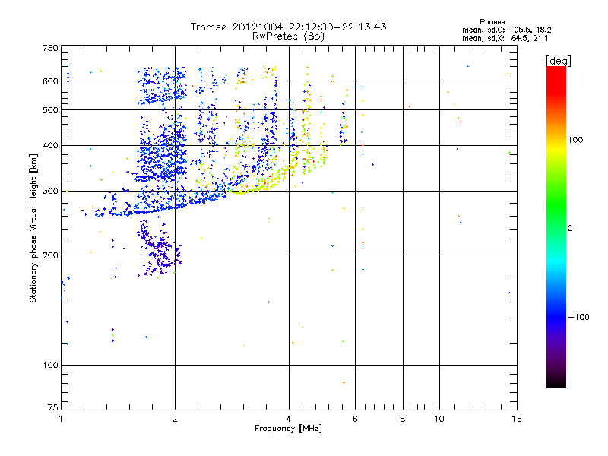The width and height of the screenshot is (608, 456).
Task: Click the y-axis tick label '75'
Action: pos(53,407)
